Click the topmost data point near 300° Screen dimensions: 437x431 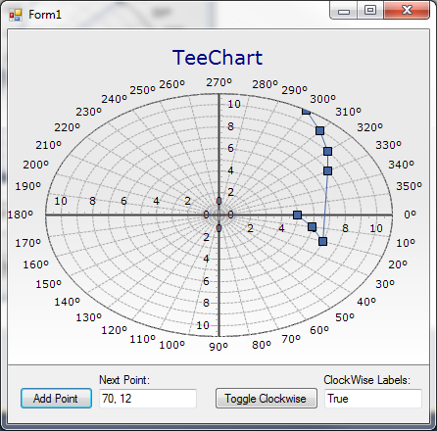(x=306, y=111)
